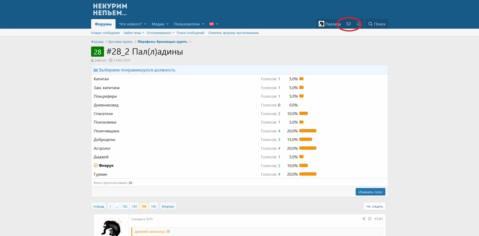The width and height of the screenshot is (479, 236).
Task: Open the private messages envelope icon
Action: click(348, 24)
